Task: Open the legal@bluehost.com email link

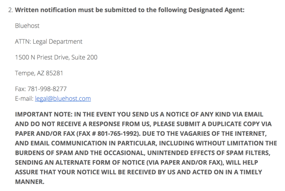Action: coord(63,98)
